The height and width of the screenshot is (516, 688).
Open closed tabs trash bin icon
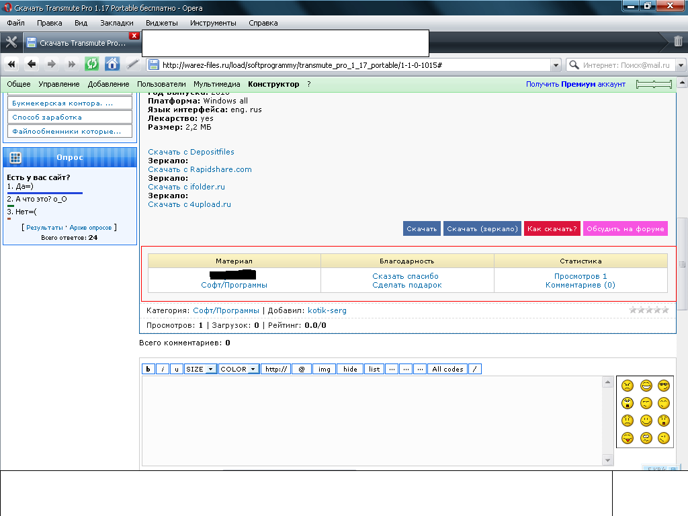(x=678, y=42)
